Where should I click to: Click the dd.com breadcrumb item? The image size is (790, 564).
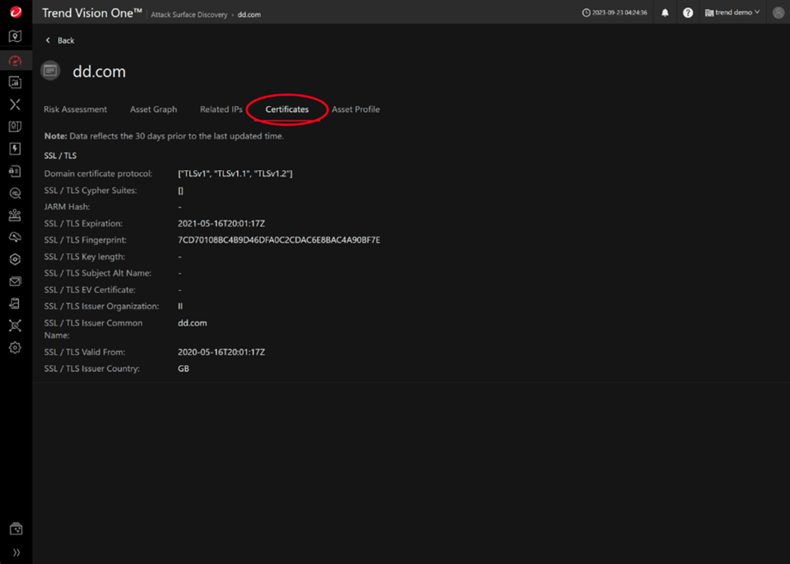[x=249, y=15]
